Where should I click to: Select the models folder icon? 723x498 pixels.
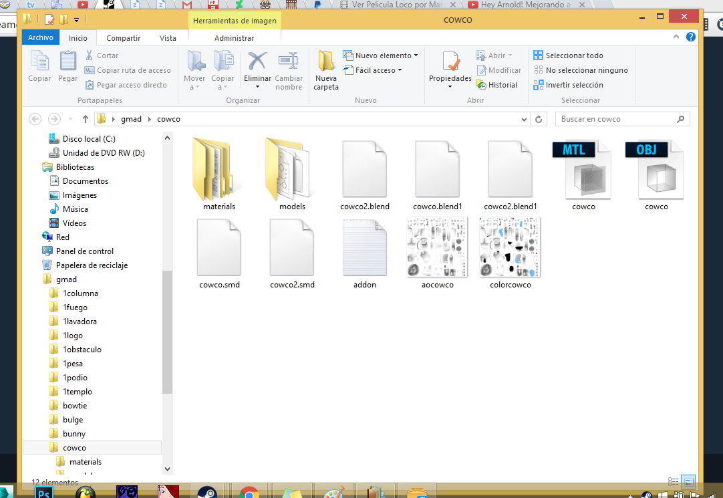292,174
